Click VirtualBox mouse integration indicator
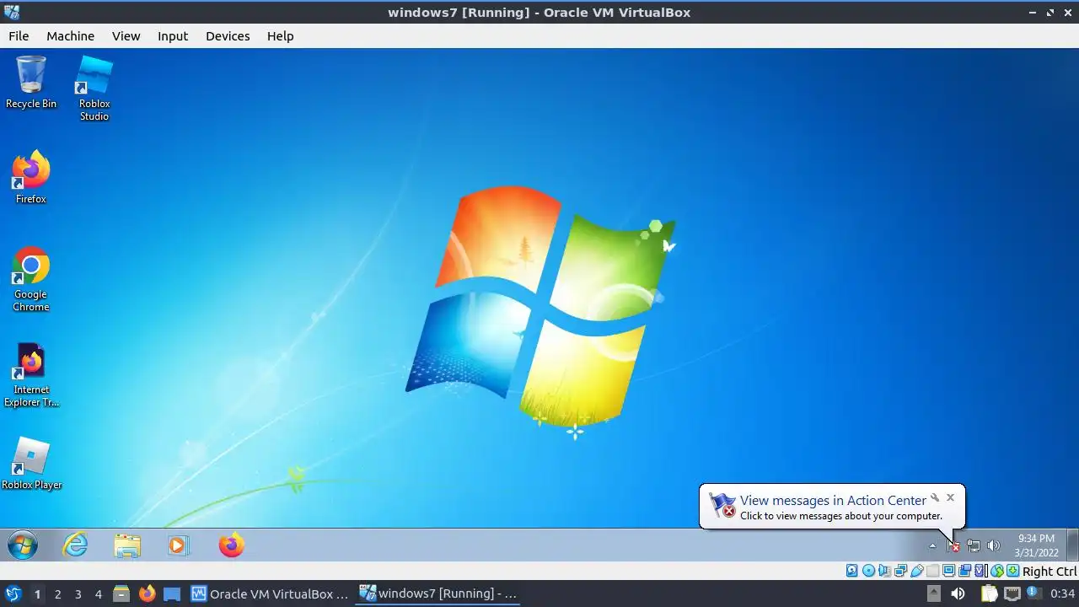 point(996,571)
